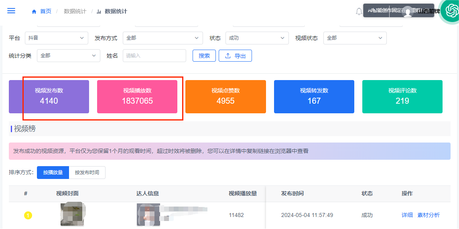Image resolution: width=459 pixels, height=229 pixels.
Task: Open the 统计分类 dropdown
Action: pos(69,56)
